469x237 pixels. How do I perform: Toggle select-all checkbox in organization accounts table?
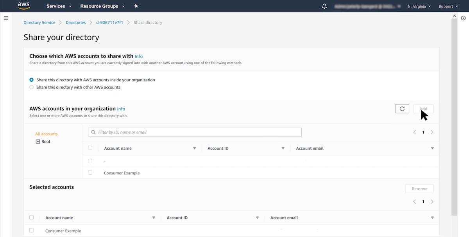pyautogui.click(x=90, y=148)
